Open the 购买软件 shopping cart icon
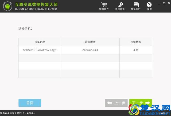This screenshot has width=171, height=116. pos(104,5)
